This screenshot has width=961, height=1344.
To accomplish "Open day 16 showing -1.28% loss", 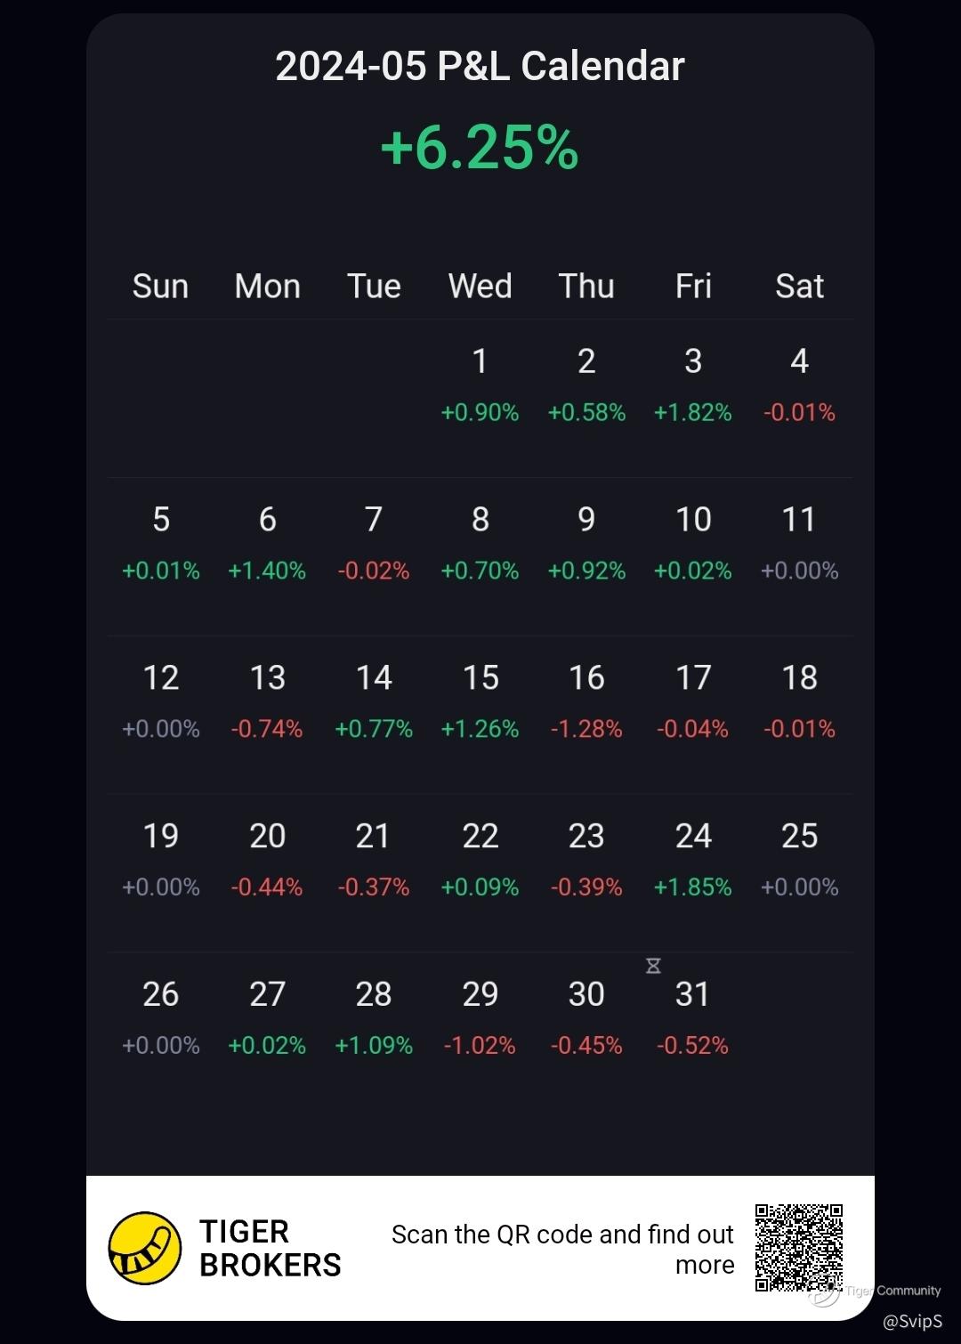I will 586,701.
